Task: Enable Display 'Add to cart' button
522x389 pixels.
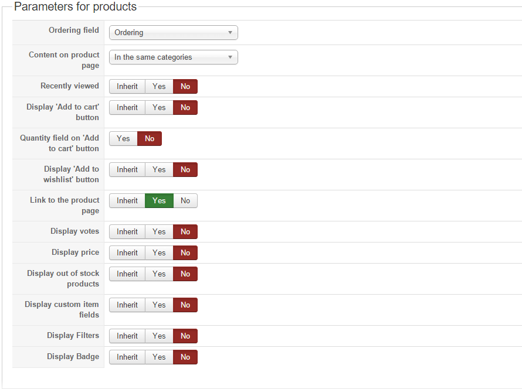Action: pos(159,108)
